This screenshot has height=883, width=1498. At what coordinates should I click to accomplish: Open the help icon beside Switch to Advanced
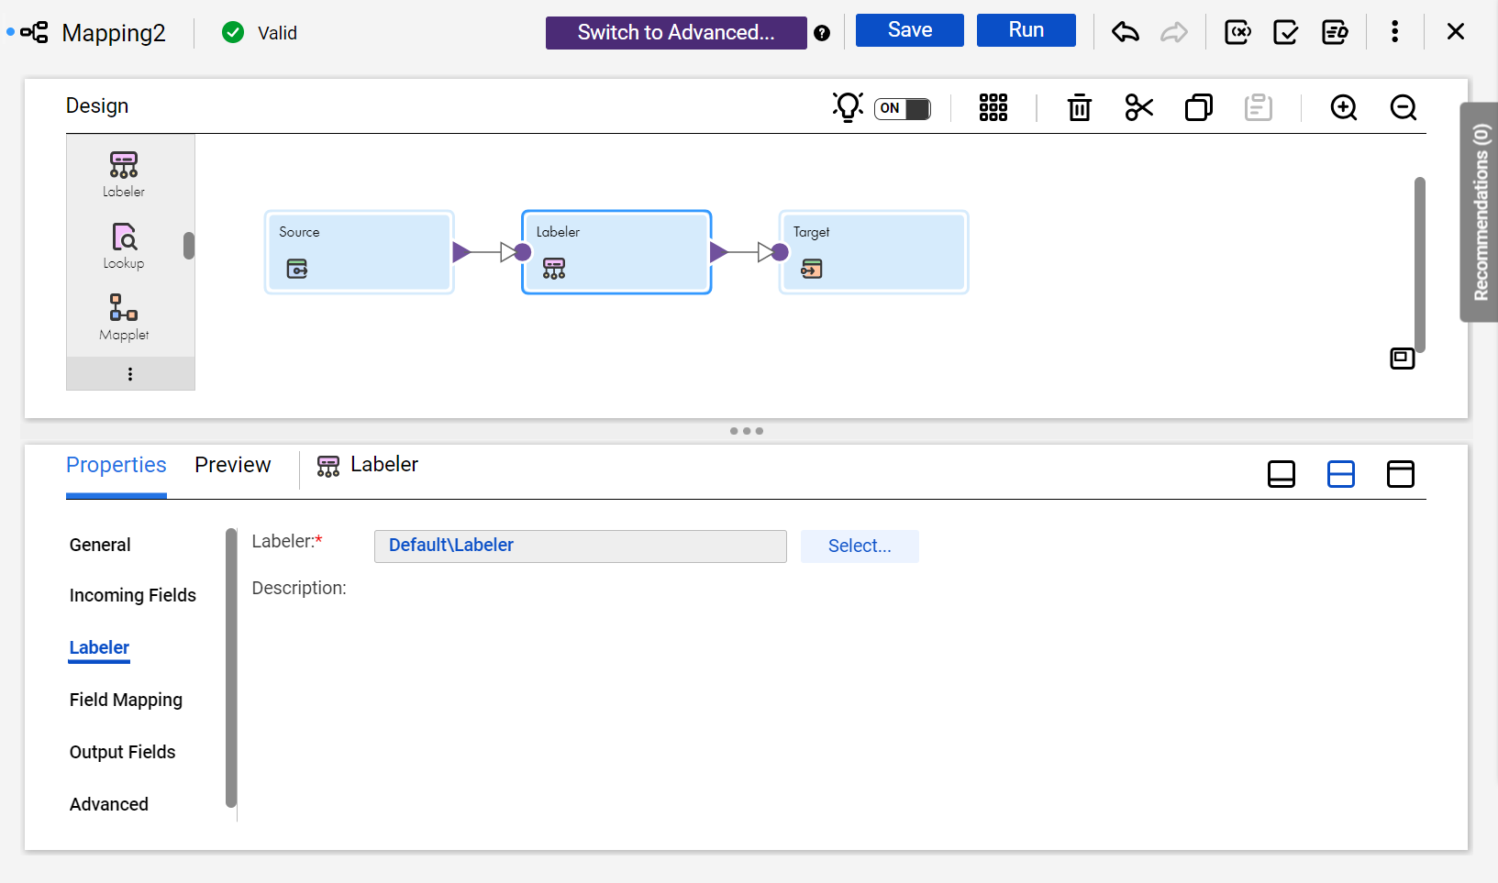coord(822,33)
